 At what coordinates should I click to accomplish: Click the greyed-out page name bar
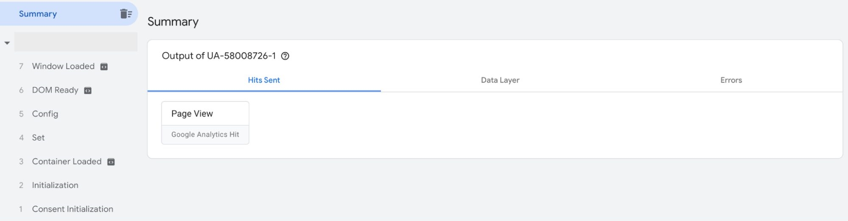(x=76, y=42)
